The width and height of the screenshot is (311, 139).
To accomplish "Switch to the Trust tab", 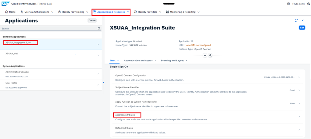I will coord(113,60).
